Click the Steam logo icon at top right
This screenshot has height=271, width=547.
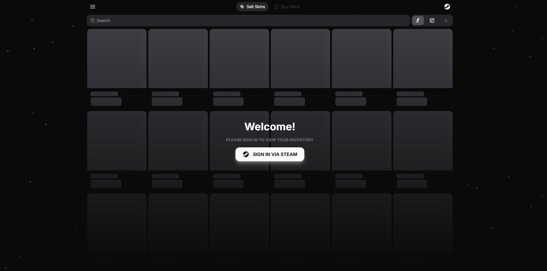(x=447, y=6)
